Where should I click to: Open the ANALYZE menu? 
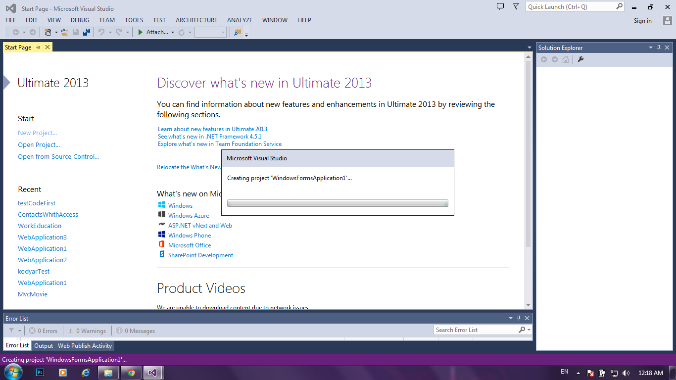(240, 20)
